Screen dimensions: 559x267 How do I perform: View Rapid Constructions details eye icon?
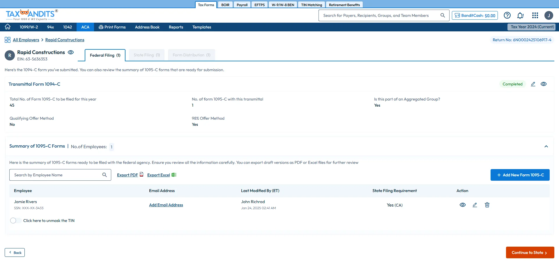pyautogui.click(x=71, y=52)
